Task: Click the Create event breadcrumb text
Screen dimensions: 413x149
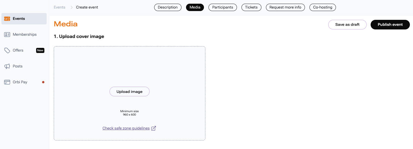Action: pyautogui.click(x=87, y=7)
